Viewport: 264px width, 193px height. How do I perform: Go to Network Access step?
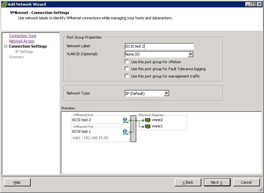click(x=22, y=41)
